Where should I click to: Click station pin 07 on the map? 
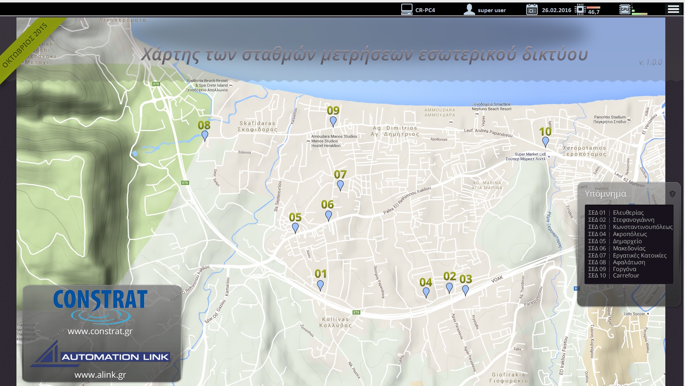pyautogui.click(x=340, y=185)
